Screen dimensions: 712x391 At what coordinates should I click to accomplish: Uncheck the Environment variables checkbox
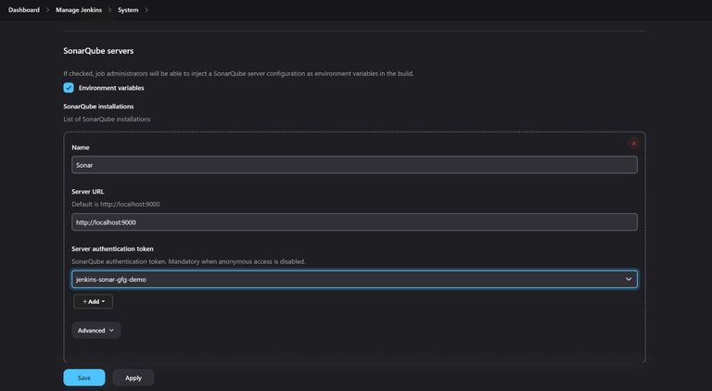pyautogui.click(x=69, y=88)
